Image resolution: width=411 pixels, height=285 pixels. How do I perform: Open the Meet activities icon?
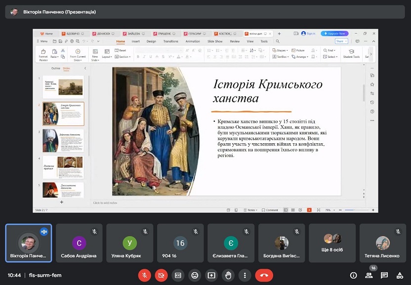click(x=400, y=275)
